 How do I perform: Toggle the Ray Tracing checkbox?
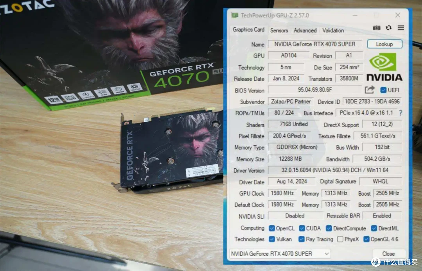[301, 239]
